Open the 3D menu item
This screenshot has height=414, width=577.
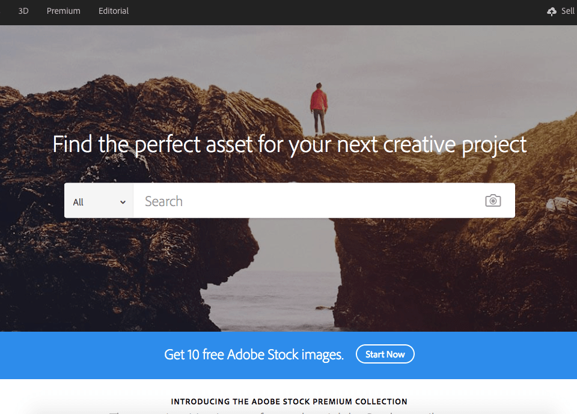point(23,11)
